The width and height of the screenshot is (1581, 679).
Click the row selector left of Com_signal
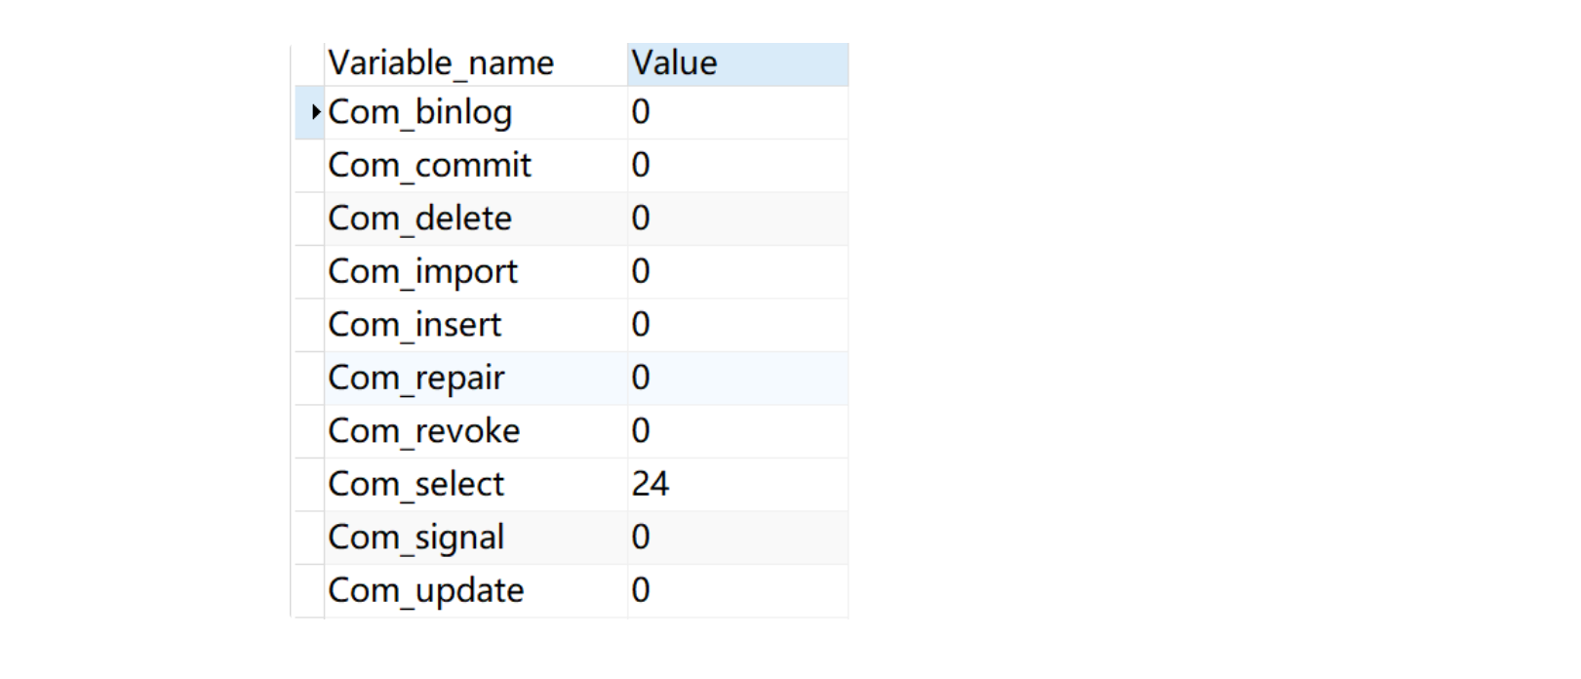click(x=309, y=538)
